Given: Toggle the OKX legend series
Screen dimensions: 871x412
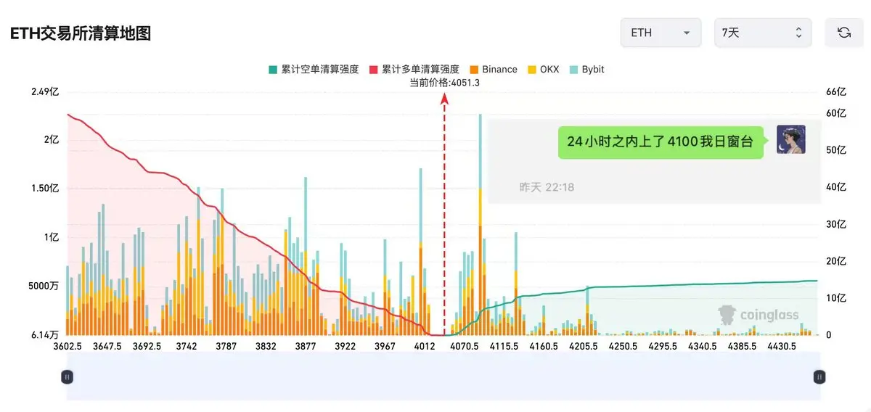Looking at the screenshot, I should [543, 70].
